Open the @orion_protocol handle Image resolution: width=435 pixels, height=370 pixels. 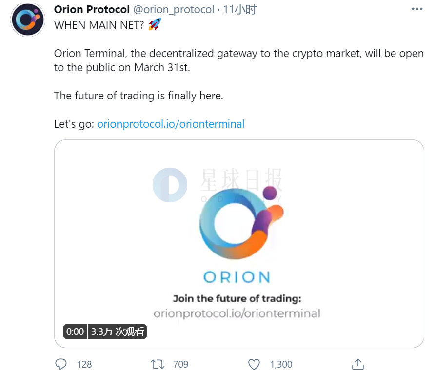[174, 10]
